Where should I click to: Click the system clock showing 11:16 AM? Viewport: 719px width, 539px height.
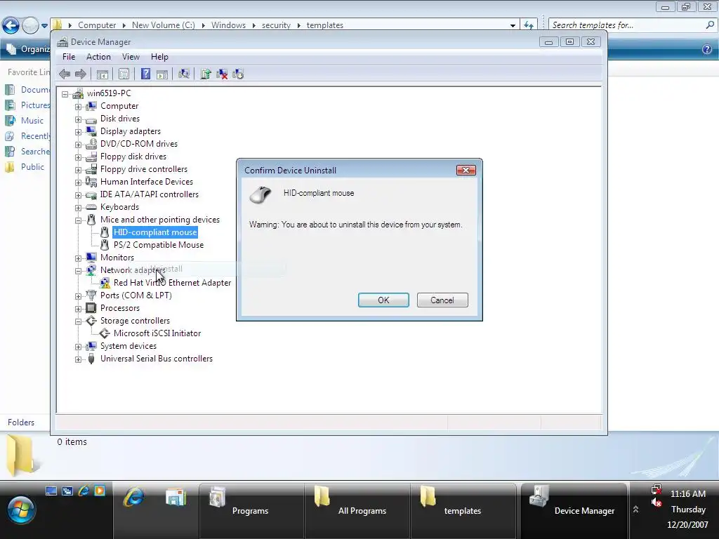tap(688, 494)
